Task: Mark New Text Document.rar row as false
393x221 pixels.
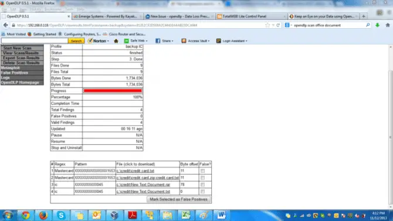Action: tap(202, 185)
